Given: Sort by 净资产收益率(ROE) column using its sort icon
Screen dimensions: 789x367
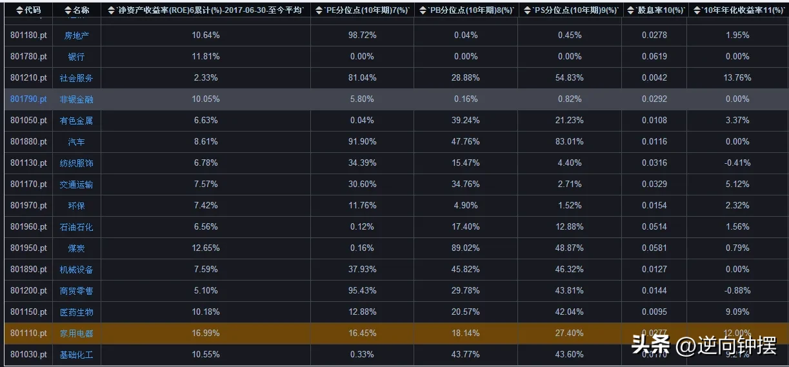Looking at the screenshot, I should [112, 10].
